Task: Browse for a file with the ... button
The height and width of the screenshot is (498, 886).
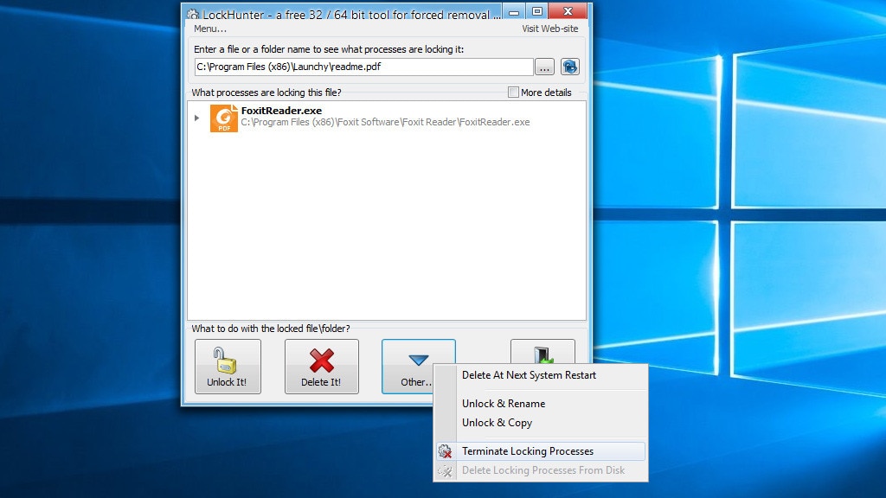Action: click(544, 67)
